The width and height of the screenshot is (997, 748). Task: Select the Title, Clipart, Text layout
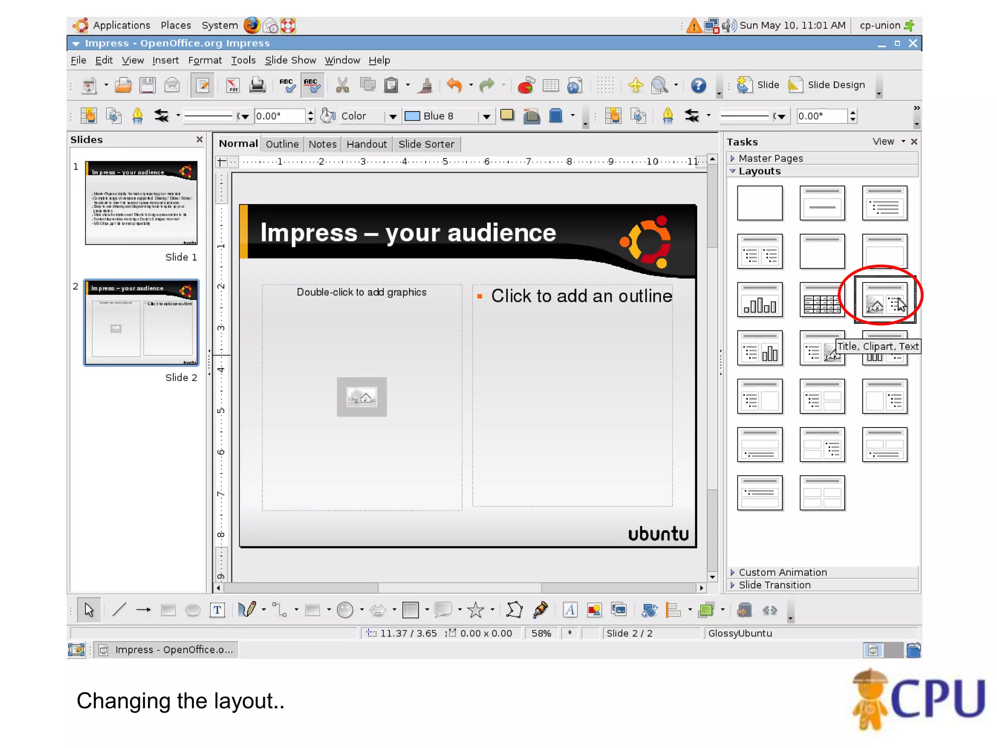(885, 300)
